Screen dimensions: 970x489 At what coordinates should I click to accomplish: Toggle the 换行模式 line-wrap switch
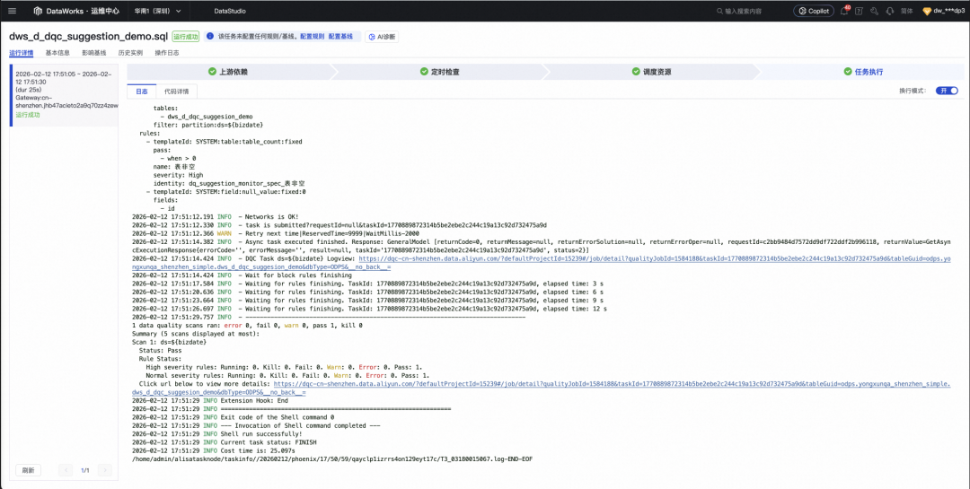[947, 91]
